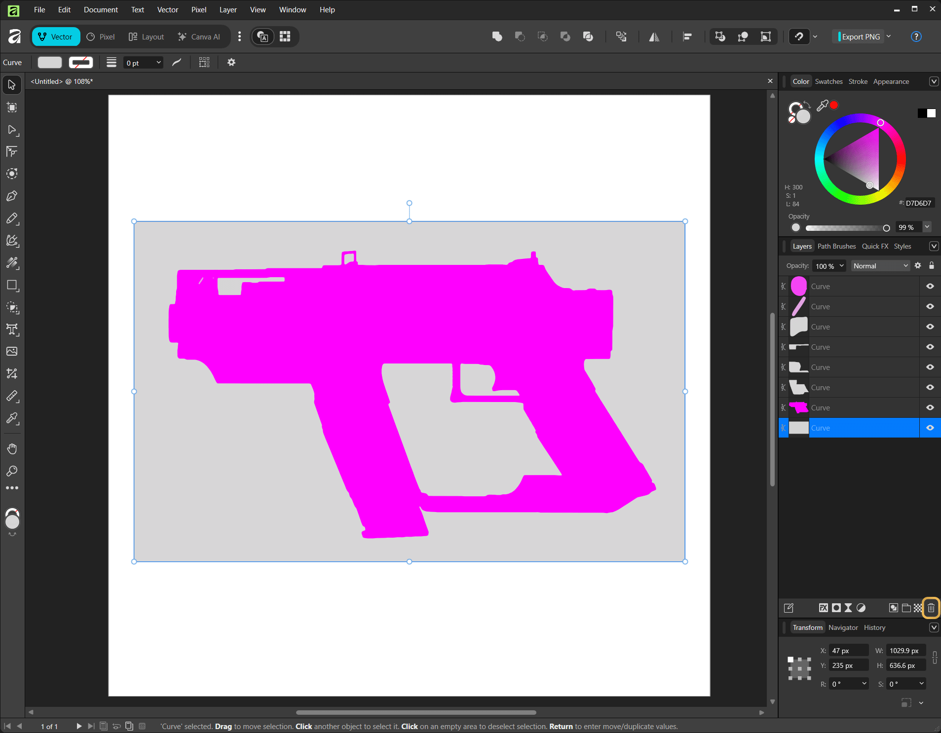Switch to the Swatches tab
Image resolution: width=941 pixels, height=733 pixels.
pos(828,81)
